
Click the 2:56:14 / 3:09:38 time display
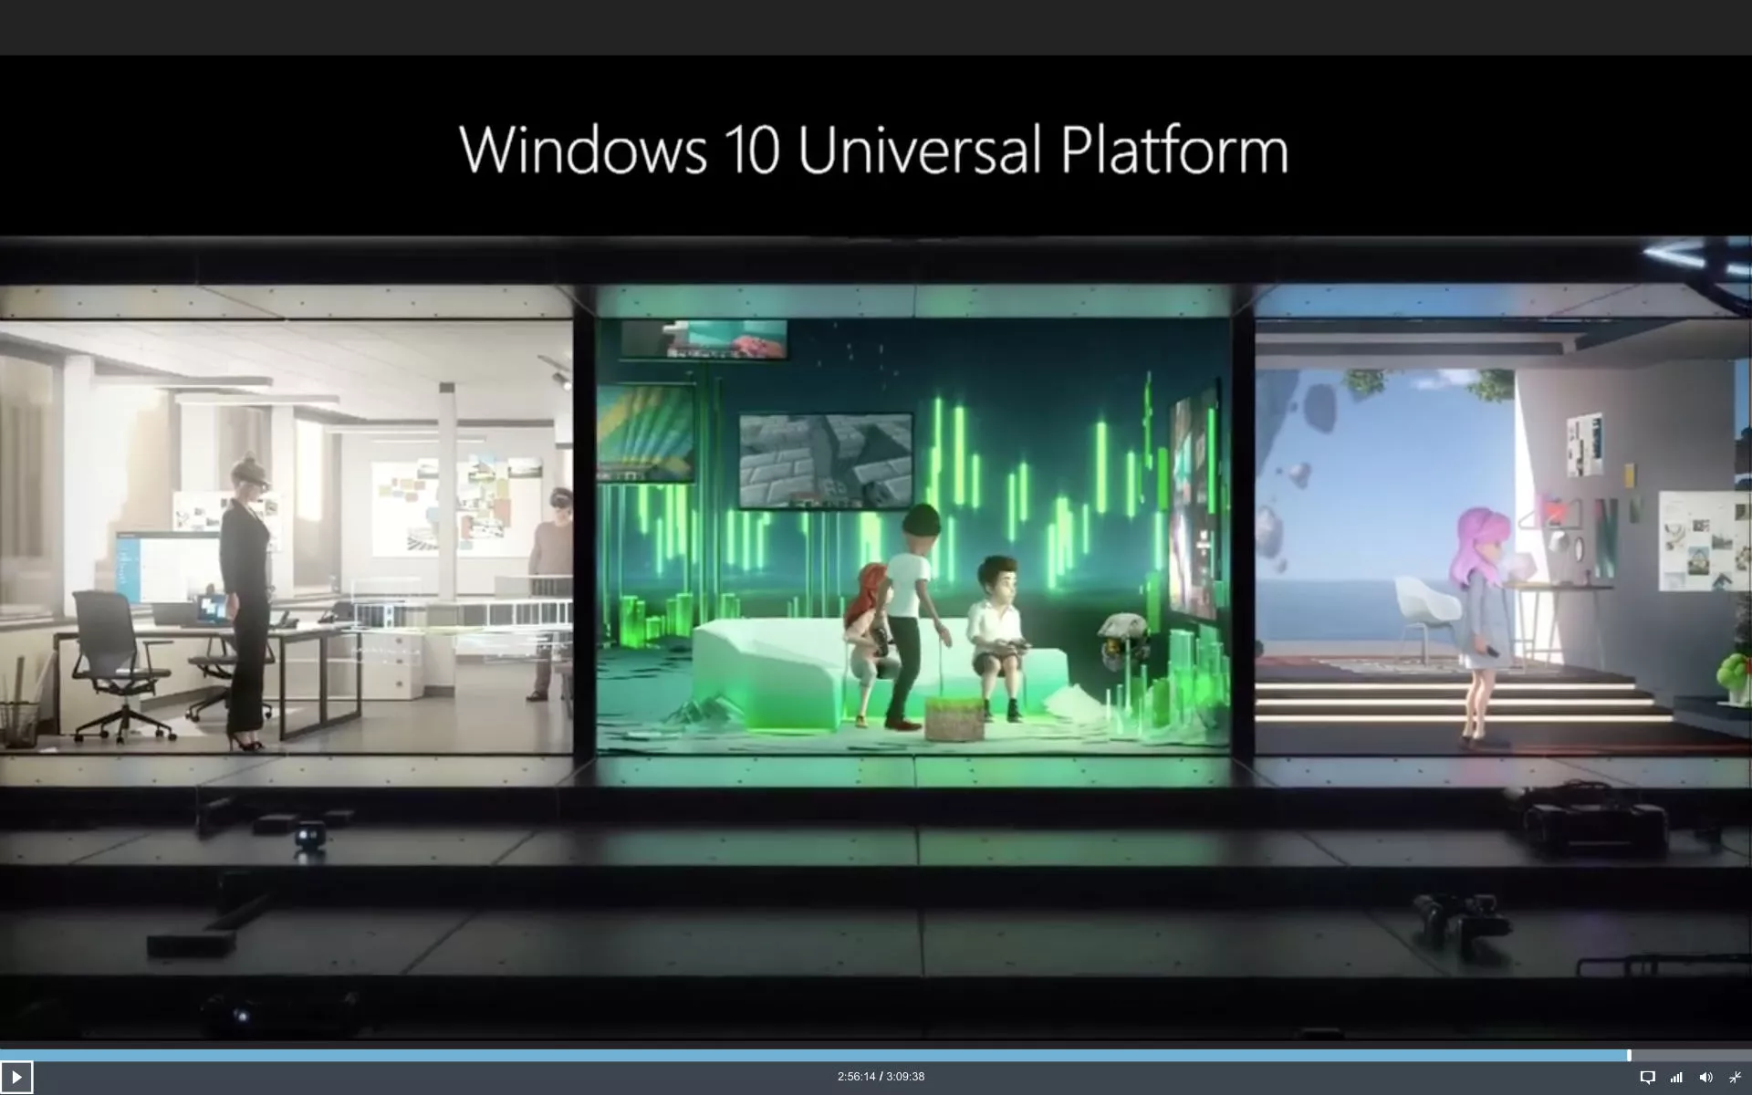[881, 1077]
